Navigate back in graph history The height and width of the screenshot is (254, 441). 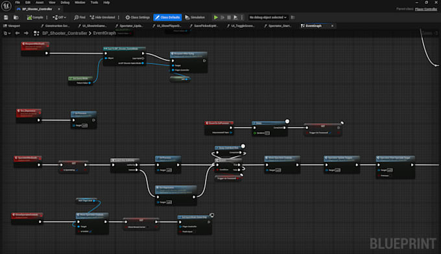click(x=18, y=33)
